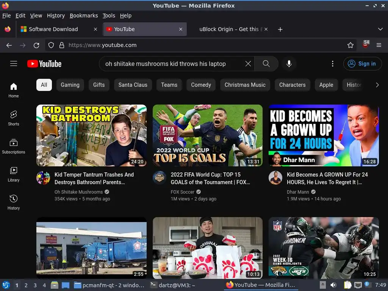Play NFL Week 16 highlights thumbnail
Viewport: 388px width, 291px height.
point(324,248)
